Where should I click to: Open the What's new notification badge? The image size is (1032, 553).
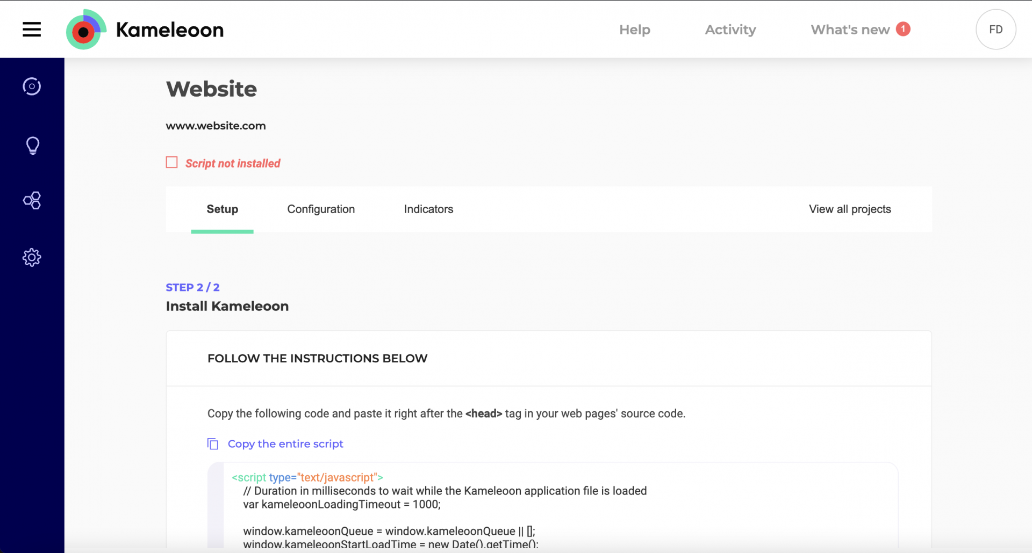click(903, 29)
